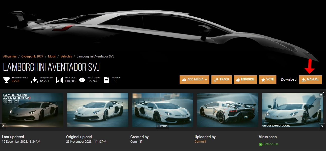This screenshot has width=326, height=151.
Task: Open Unique Lambo-Doors thumbnail
Action: tap(292, 110)
